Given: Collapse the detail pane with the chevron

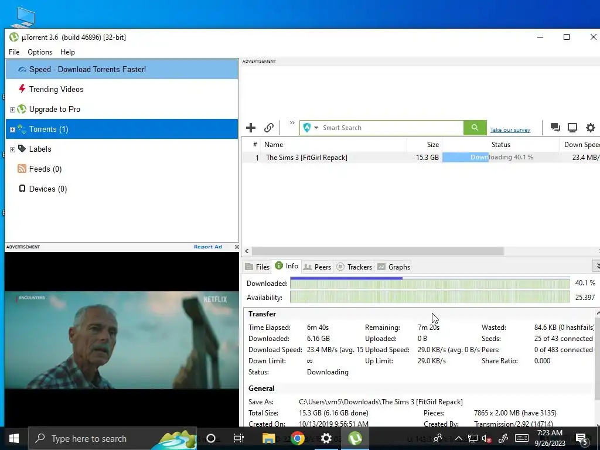Looking at the screenshot, I should 596,266.
